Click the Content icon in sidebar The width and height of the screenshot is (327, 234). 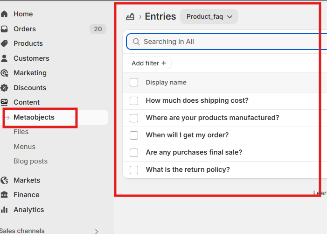pos(4,102)
